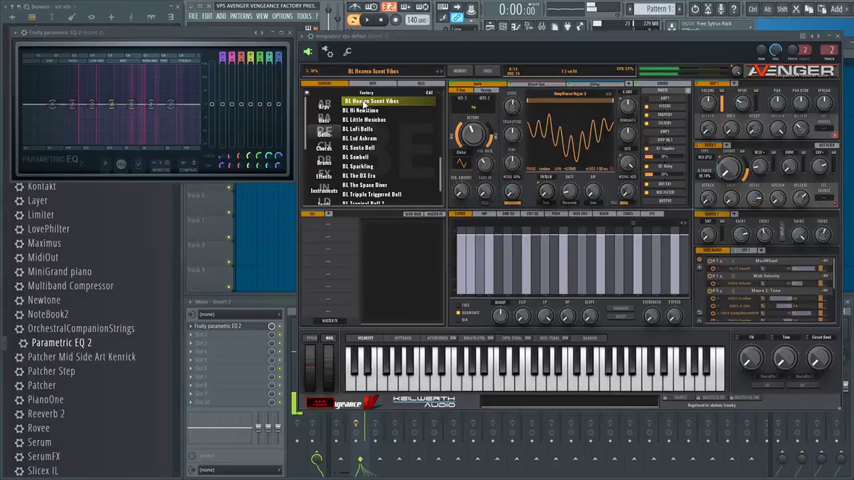
Task: Toggle typing keyboard to piano icon
Action: [443, 7]
